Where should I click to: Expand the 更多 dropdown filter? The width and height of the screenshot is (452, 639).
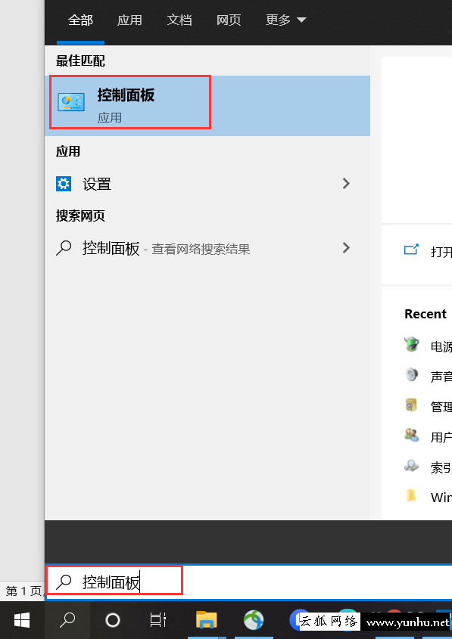[x=286, y=20]
